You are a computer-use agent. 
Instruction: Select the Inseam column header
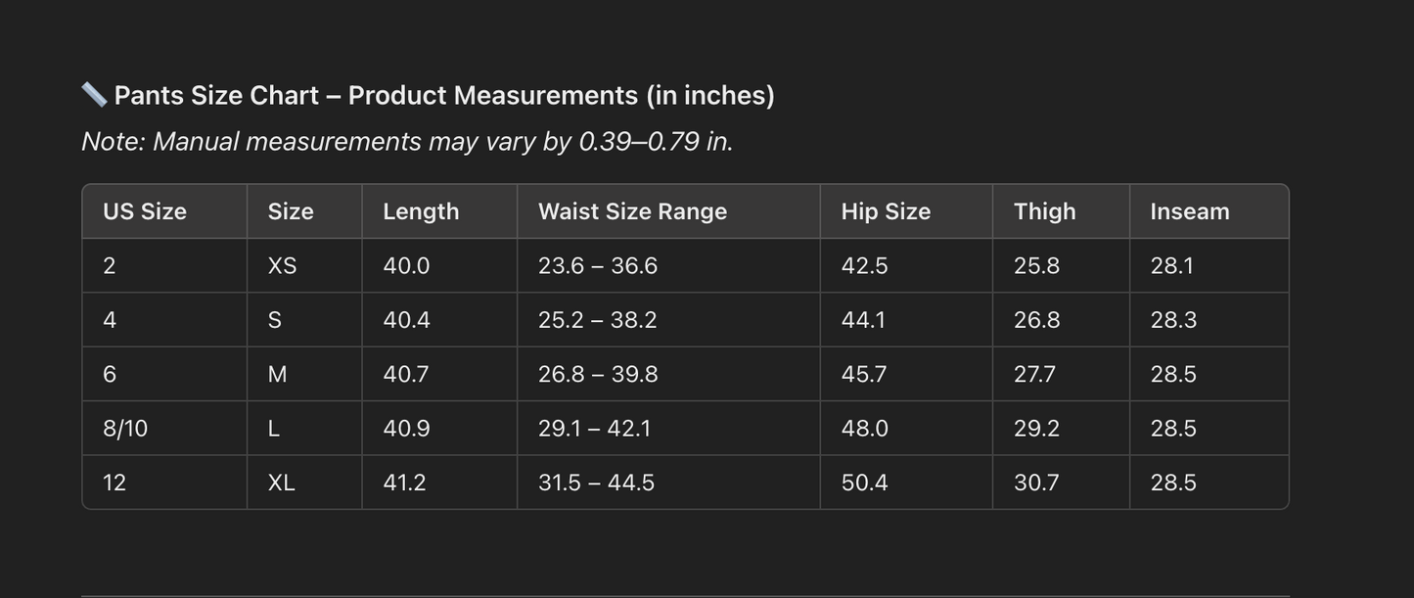pos(1189,211)
